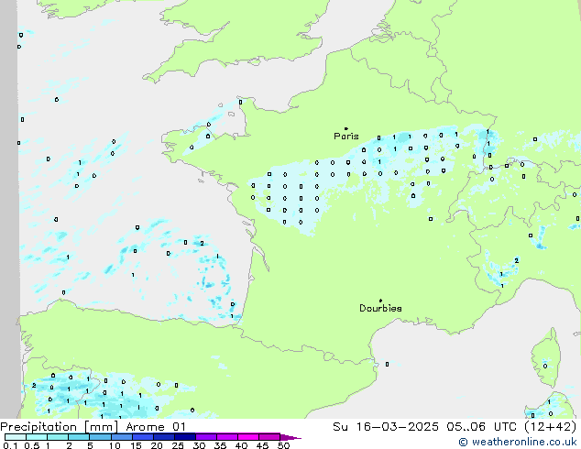Select the Paris location dot marker
Viewport: 581px width, 449px height.
[x=346, y=128]
